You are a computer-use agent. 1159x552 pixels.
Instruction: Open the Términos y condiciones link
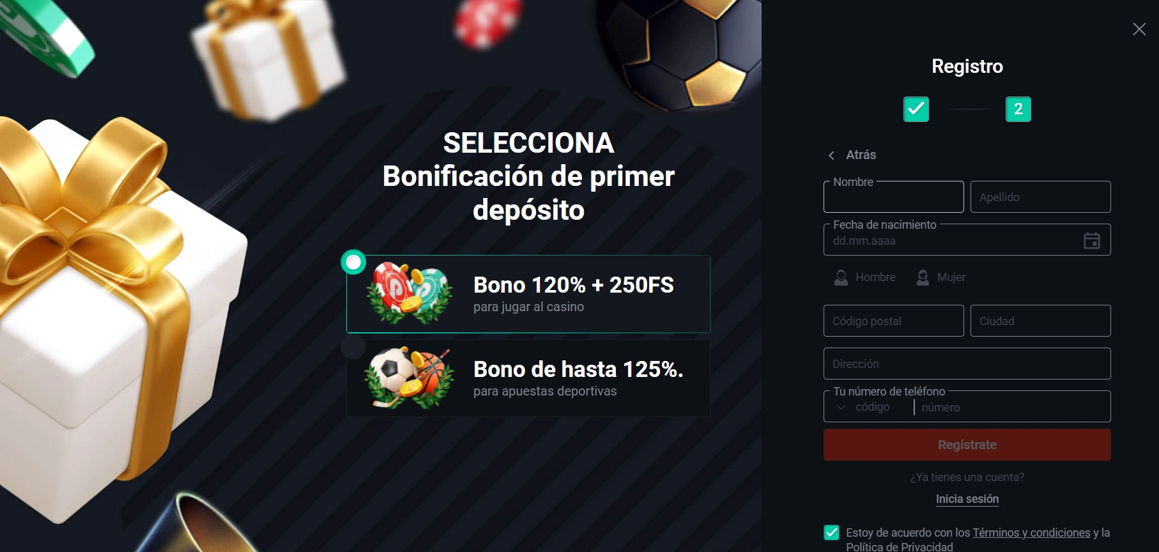[x=1031, y=532]
